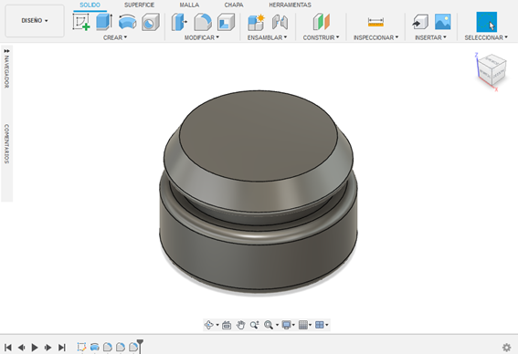Select the Revolve tool in CREAR
This screenshot has height=354, width=518.
pyautogui.click(x=128, y=22)
